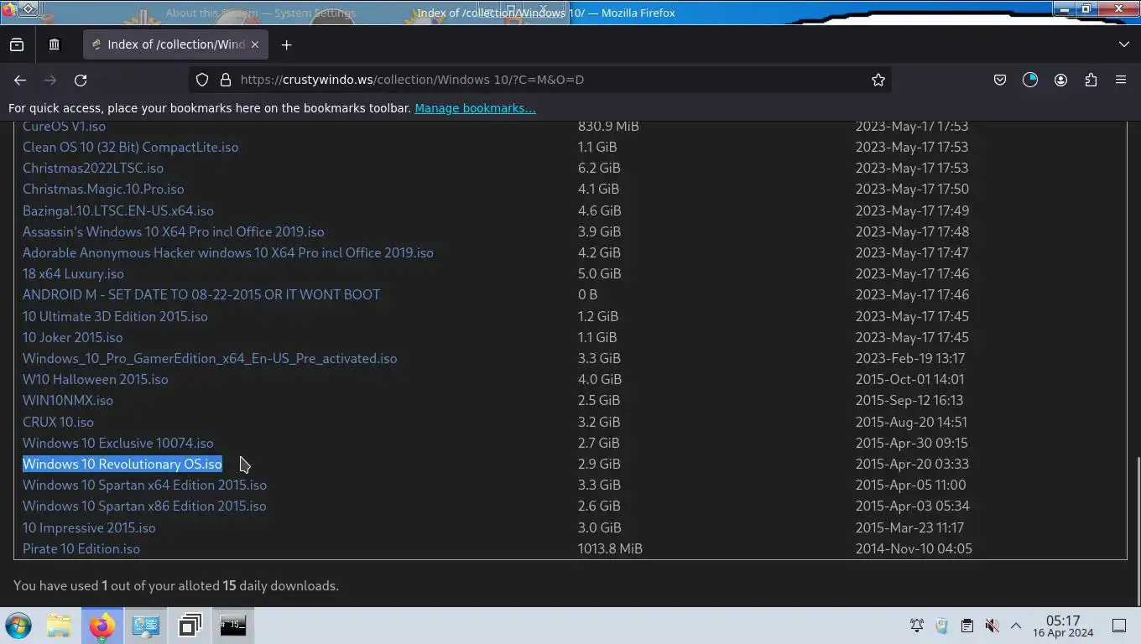Viewport: 1141px width, 644px height.
Task: Open Bazinga!.10.LTSC.EN-US.x64.iso link
Action: 118,210
